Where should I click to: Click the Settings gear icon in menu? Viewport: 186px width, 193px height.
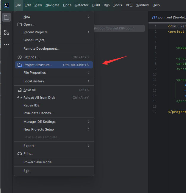[20, 57]
